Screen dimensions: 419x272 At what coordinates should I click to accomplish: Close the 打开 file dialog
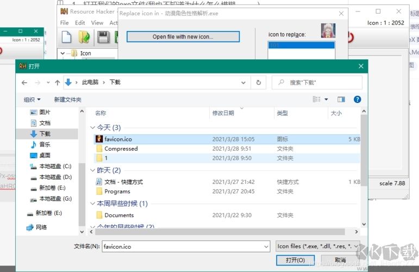tap(361, 66)
